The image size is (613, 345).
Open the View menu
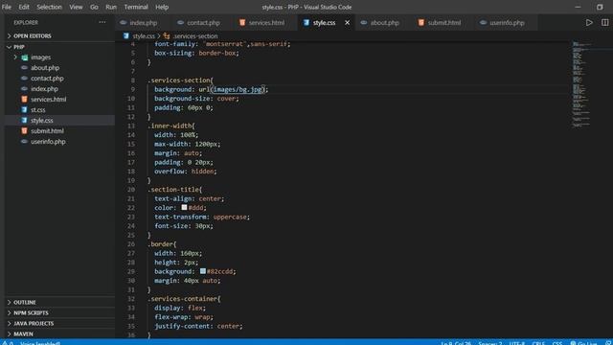click(76, 7)
